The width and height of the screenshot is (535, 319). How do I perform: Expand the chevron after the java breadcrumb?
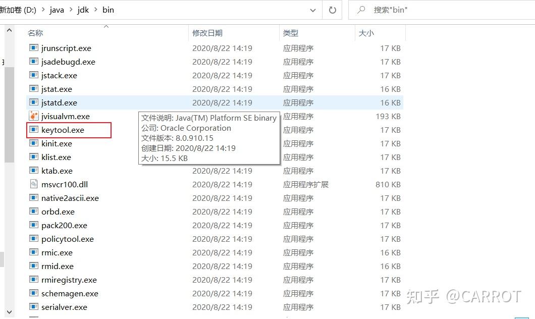click(x=70, y=9)
